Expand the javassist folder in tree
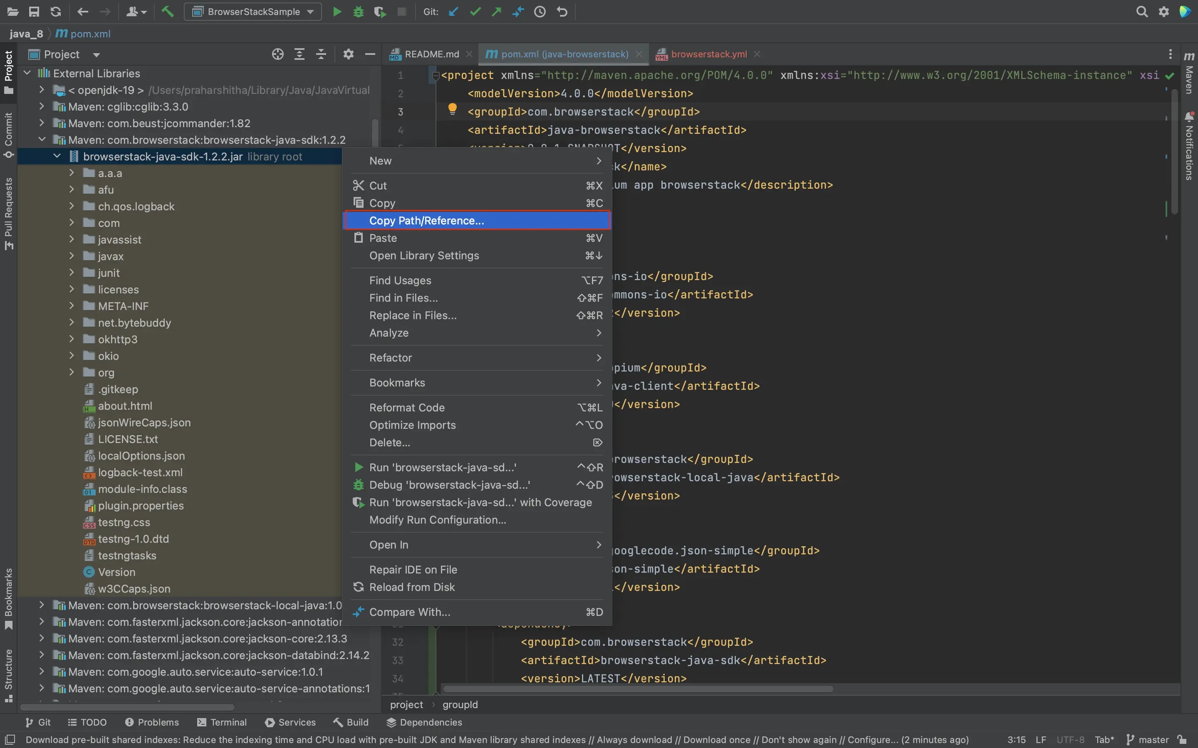 pos(72,239)
